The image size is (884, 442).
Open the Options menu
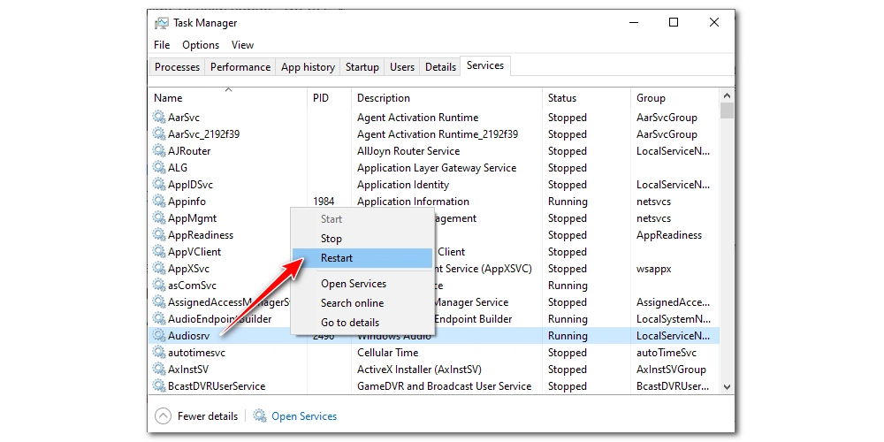(x=201, y=45)
